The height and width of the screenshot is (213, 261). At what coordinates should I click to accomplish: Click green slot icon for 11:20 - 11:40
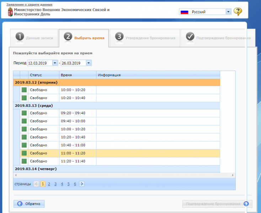24,161
